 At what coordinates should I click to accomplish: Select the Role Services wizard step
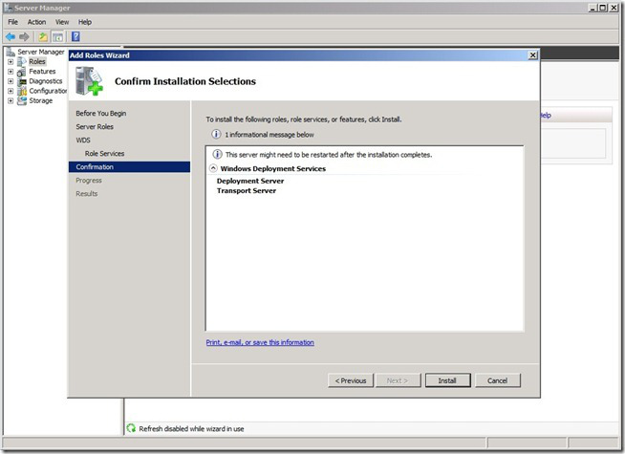(104, 153)
